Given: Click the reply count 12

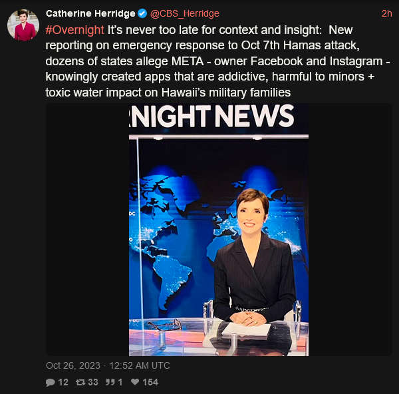Looking at the screenshot, I should 63,382.
